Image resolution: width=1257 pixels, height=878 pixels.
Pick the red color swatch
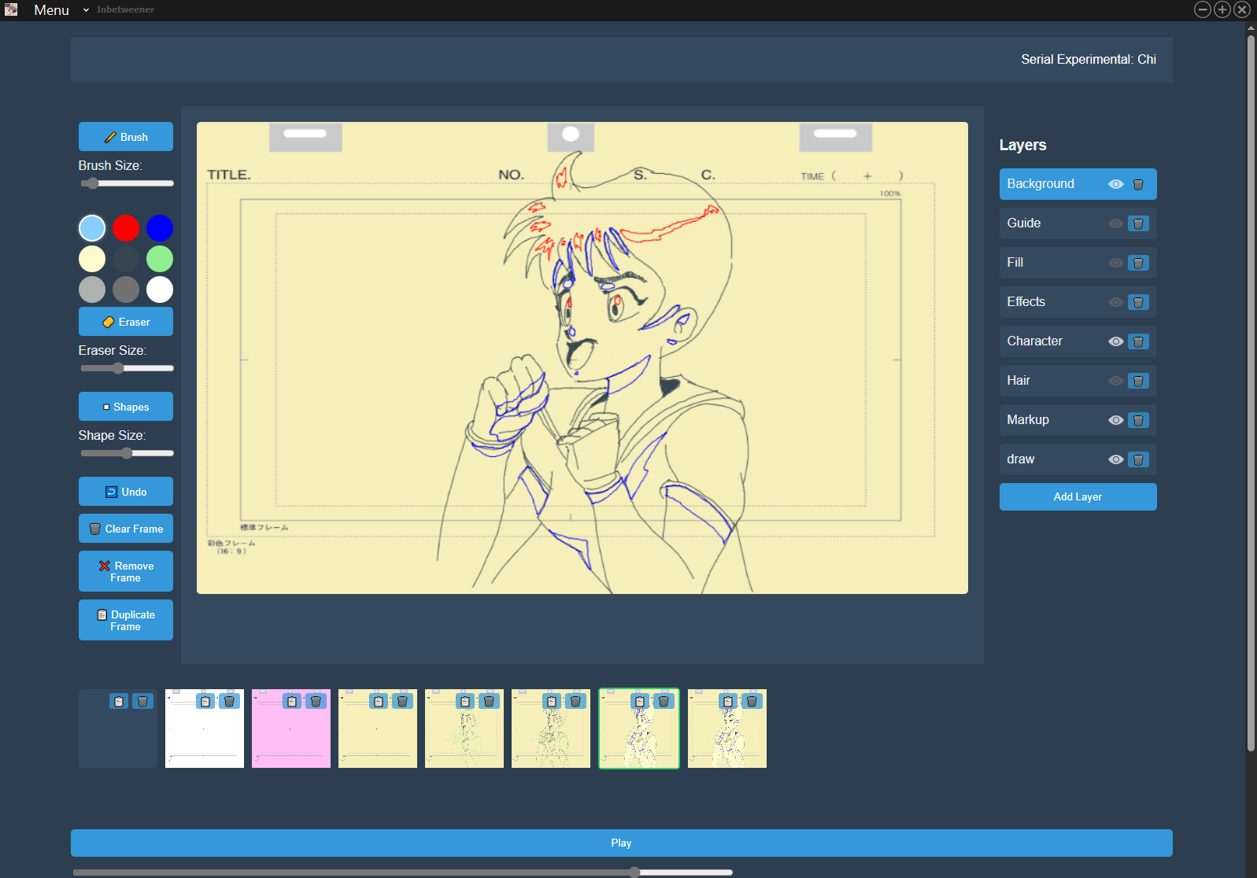(x=126, y=228)
